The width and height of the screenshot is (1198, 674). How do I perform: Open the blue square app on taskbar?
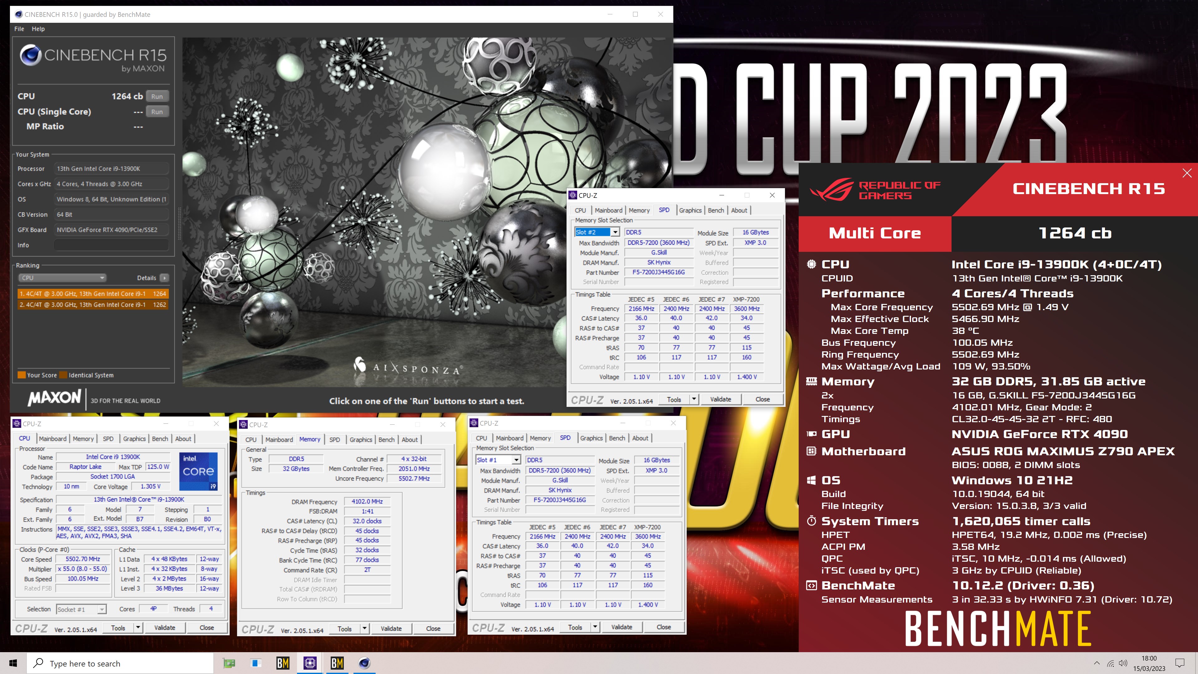click(256, 663)
